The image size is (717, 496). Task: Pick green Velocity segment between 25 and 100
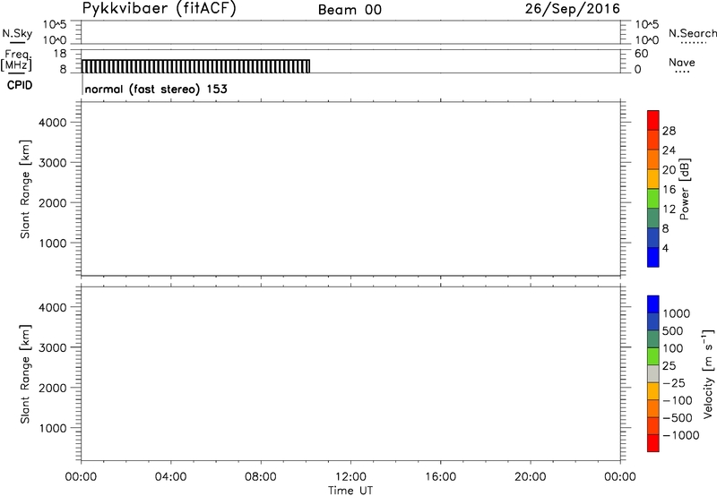(x=653, y=356)
